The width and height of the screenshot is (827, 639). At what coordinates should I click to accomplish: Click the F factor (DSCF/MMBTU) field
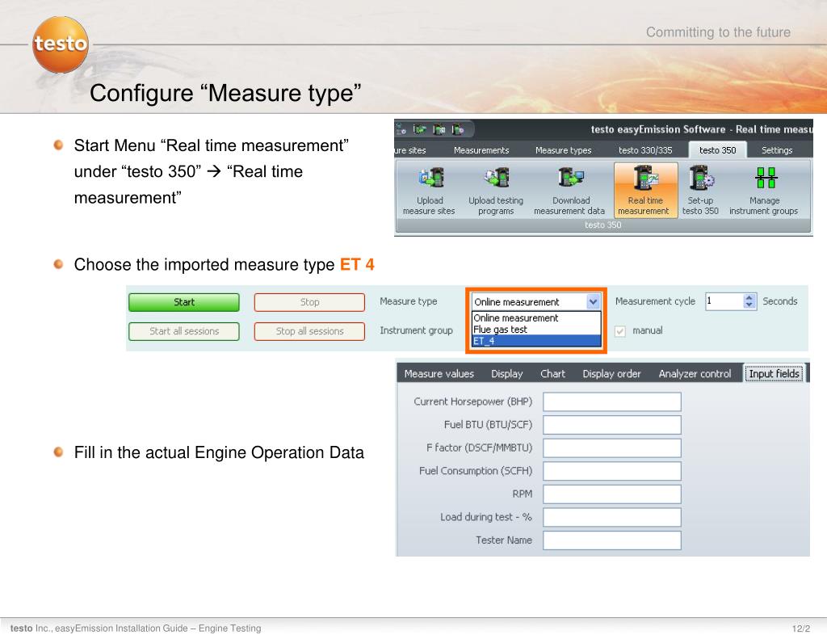(612, 448)
